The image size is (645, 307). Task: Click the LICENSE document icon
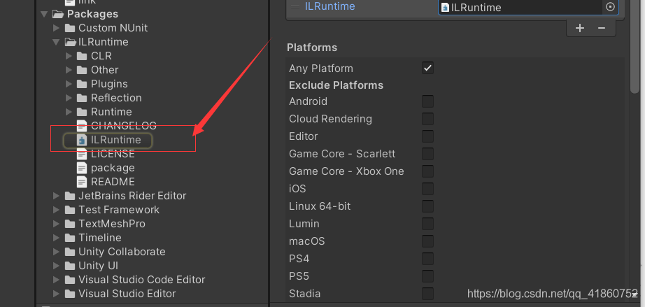[83, 154]
